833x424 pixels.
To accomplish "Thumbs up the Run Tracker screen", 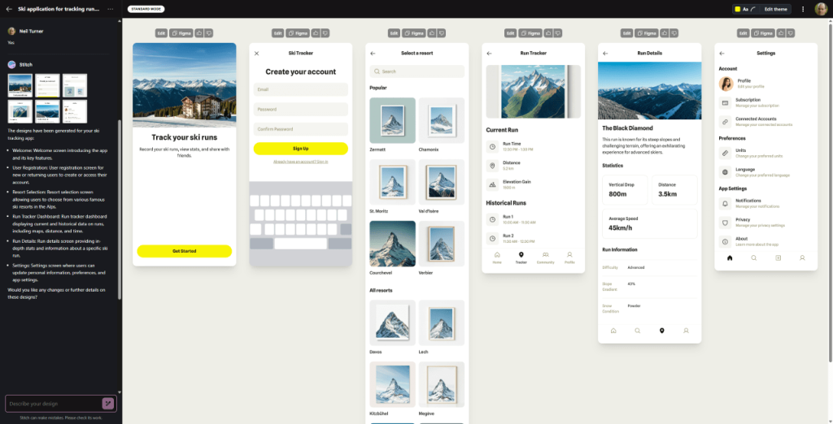I will point(548,33).
